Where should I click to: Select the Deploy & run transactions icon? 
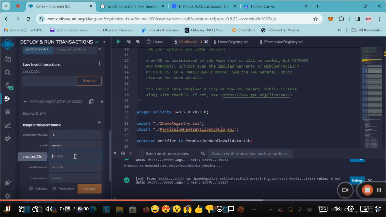(7, 99)
